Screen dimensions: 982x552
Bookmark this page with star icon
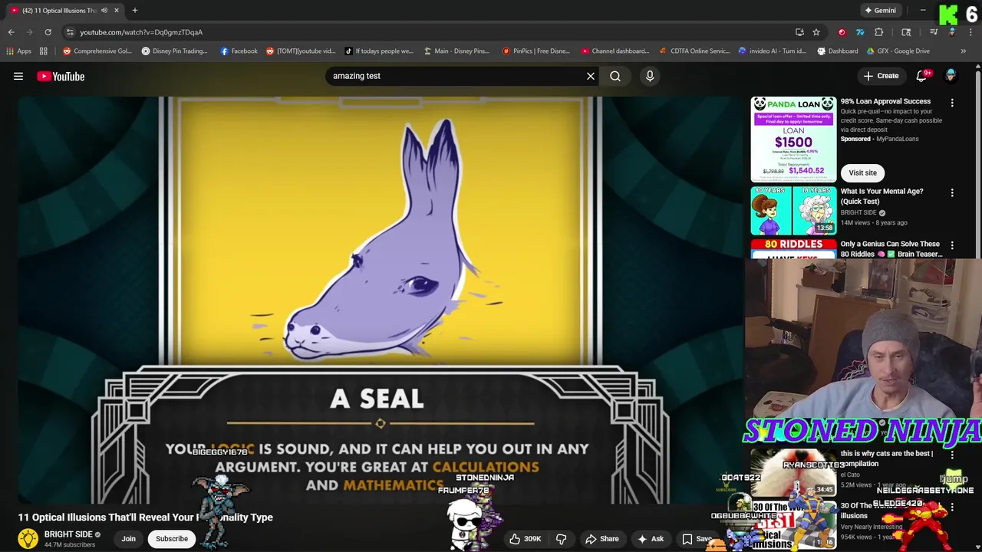[816, 32]
